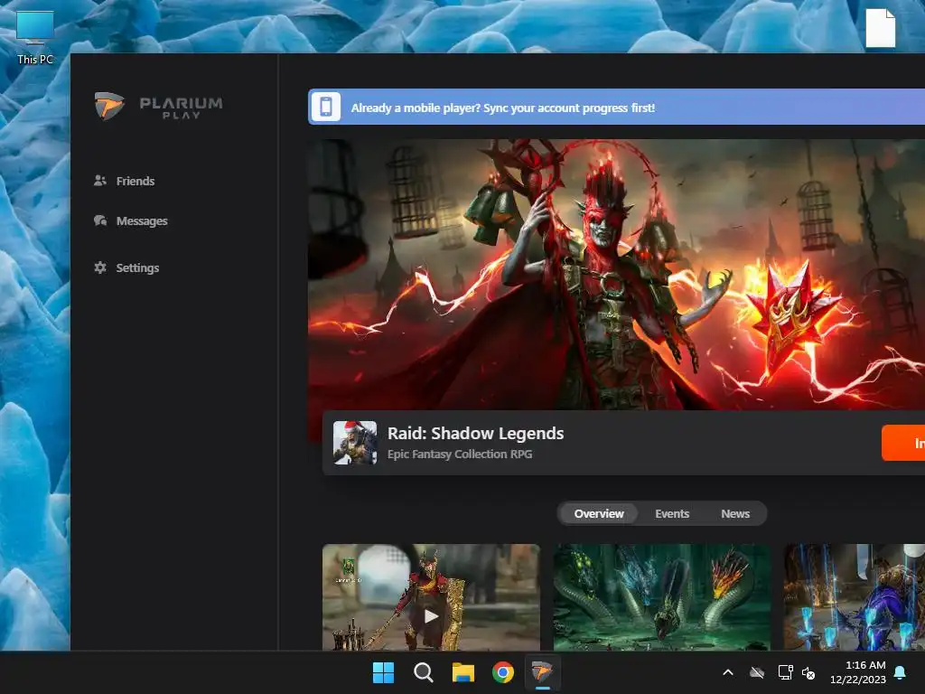
Task: Switch to the Overview tab
Action: 599,513
